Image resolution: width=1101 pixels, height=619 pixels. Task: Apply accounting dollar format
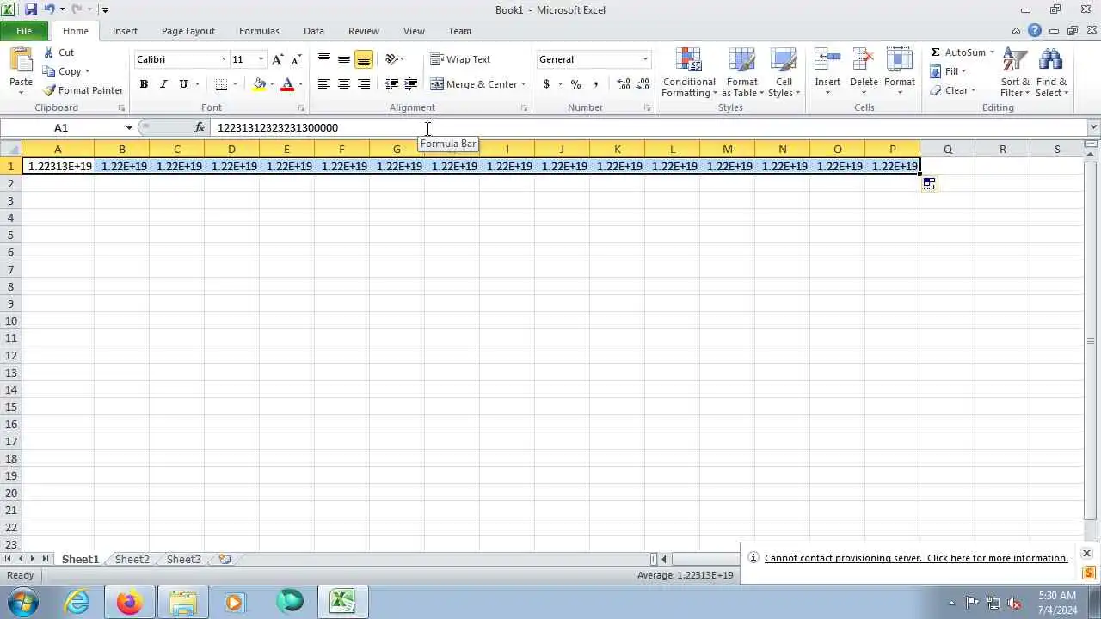pos(546,84)
